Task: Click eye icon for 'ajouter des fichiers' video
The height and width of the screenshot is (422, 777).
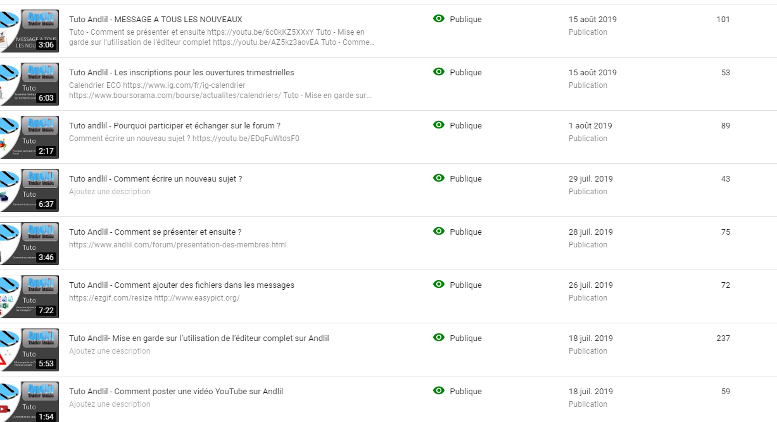Action: coord(438,285)
